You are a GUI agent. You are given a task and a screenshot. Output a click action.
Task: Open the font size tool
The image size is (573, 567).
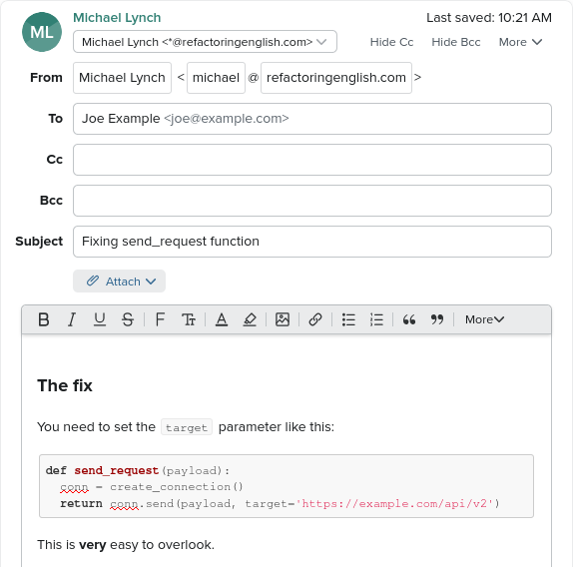tap(189, 319)
